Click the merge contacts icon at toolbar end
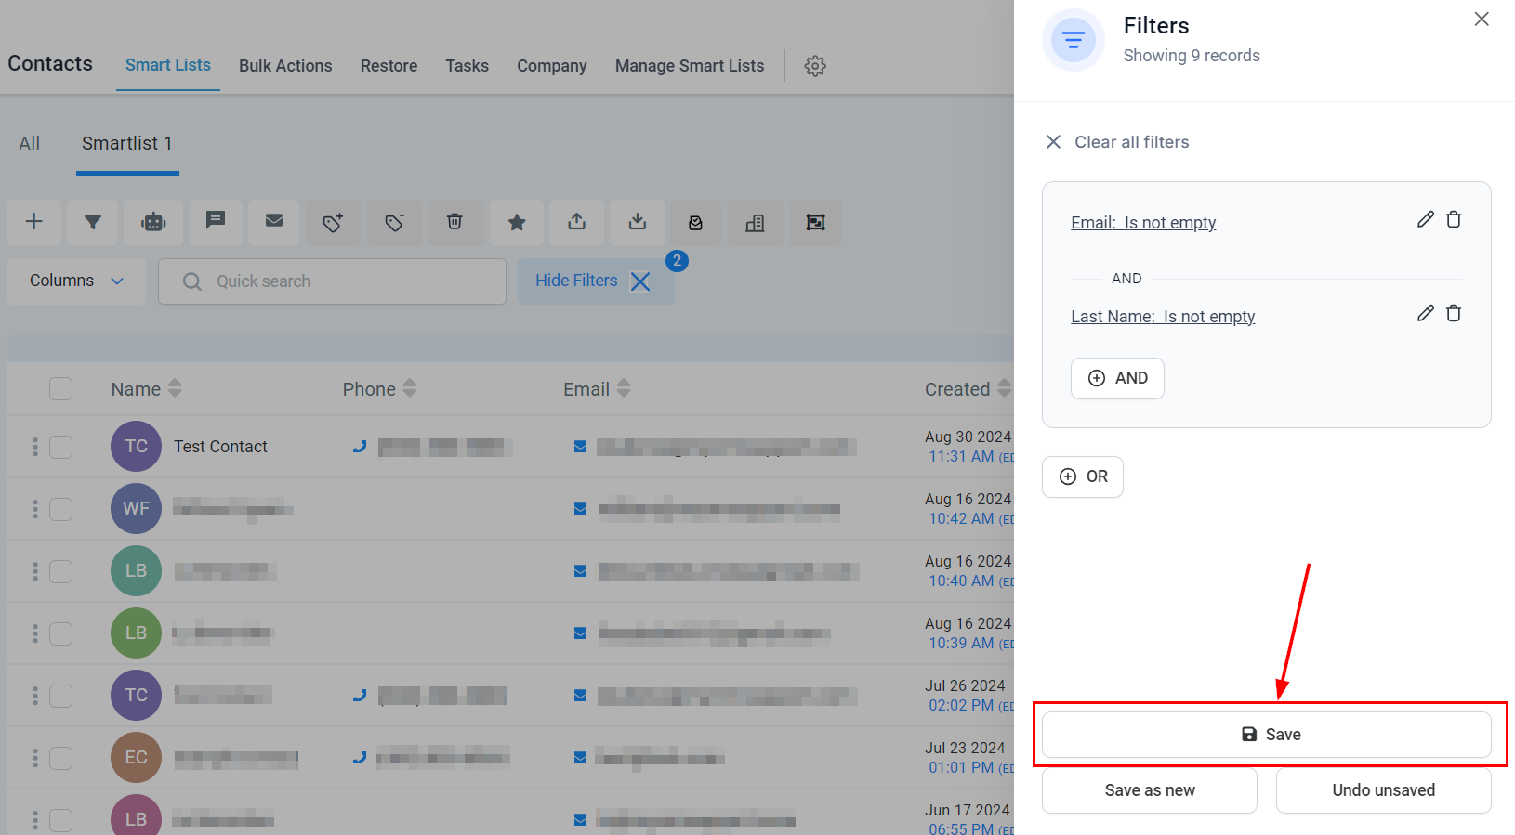The width and height of the screenshot is (1515, 835). 815,222
